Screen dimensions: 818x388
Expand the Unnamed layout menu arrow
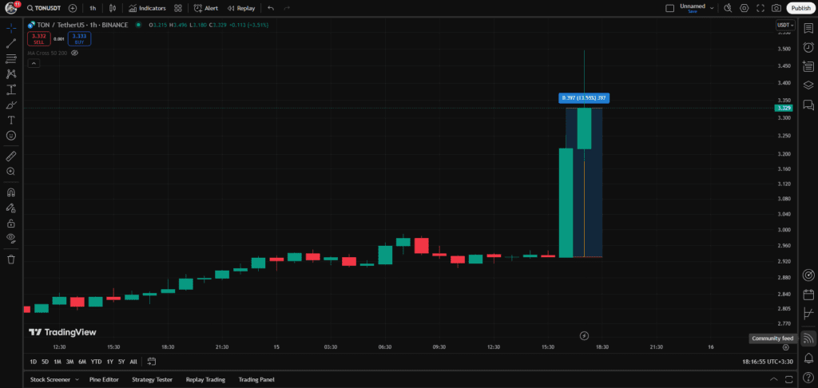[712, 8]
